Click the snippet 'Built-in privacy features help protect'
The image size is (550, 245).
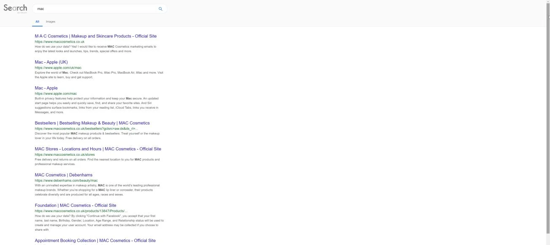coord(97,105)
